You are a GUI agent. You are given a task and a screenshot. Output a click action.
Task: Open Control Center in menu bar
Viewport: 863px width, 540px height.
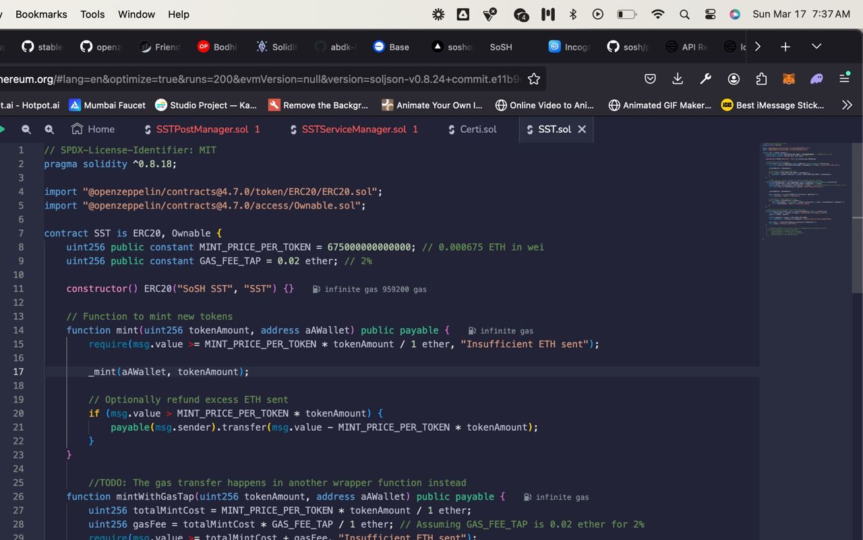710,14
